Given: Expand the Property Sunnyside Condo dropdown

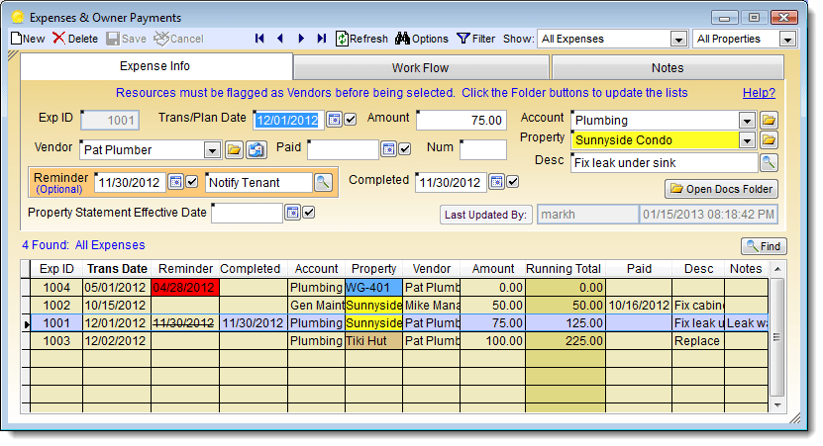Looking at the screenshot, I should [747, 140].
